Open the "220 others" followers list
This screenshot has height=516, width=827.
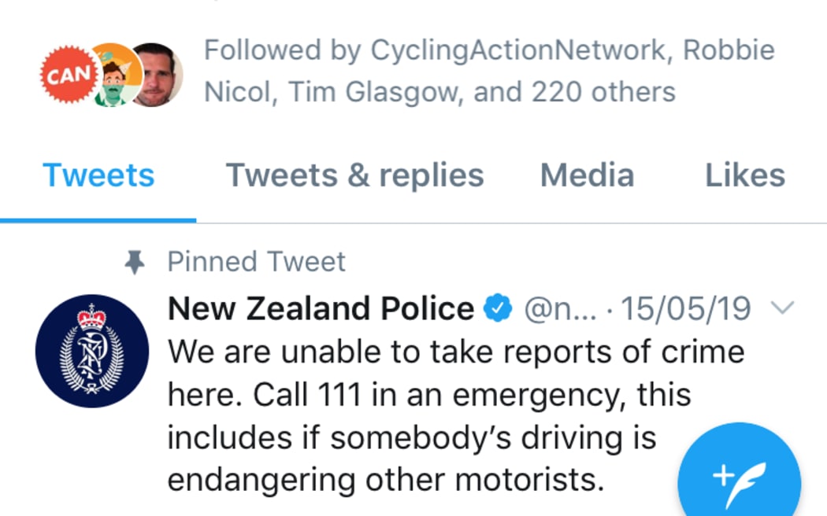tap(603, 92)
